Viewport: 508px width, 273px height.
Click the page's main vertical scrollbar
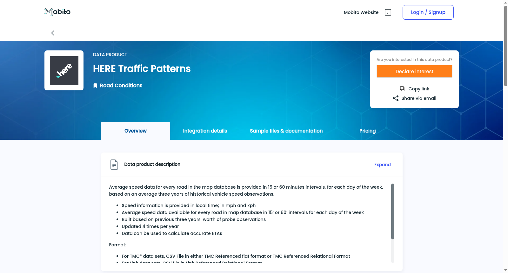(505, 46)
